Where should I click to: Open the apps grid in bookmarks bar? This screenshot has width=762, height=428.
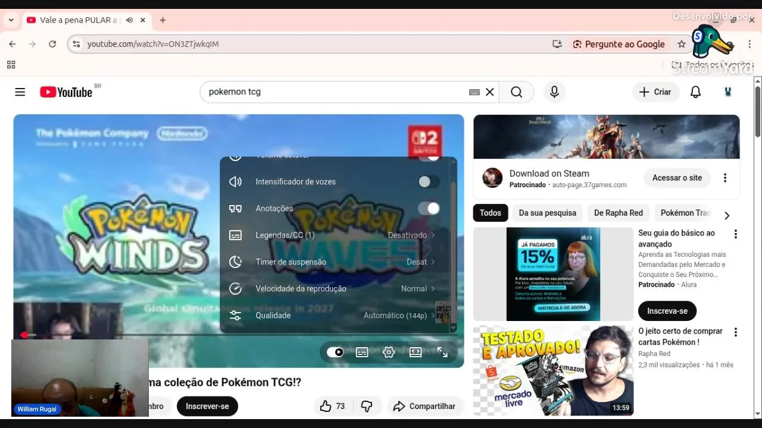(11, 65)
